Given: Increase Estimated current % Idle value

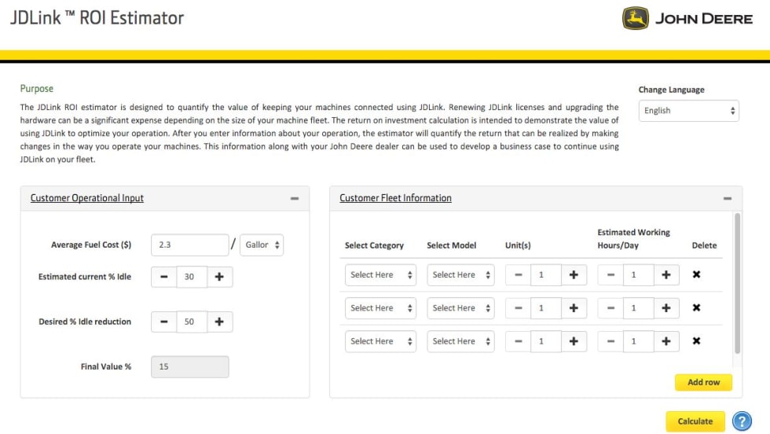Looking at the screenshot, I should (x=219, y=277).
